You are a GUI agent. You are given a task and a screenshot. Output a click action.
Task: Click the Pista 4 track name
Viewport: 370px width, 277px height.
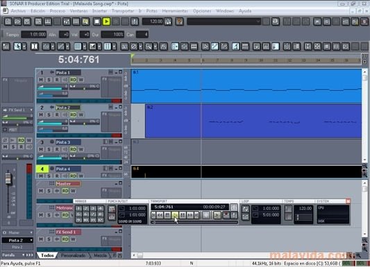click(68, 169)
